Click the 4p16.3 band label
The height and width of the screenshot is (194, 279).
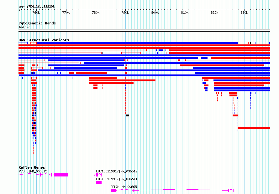click(24, 27)
